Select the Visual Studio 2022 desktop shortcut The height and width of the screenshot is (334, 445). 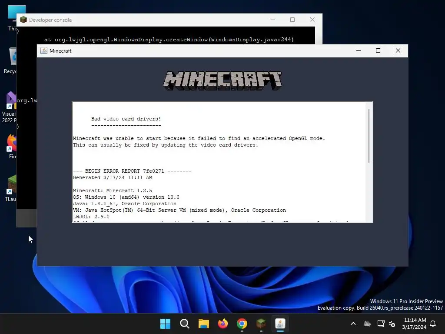[10, 107]
